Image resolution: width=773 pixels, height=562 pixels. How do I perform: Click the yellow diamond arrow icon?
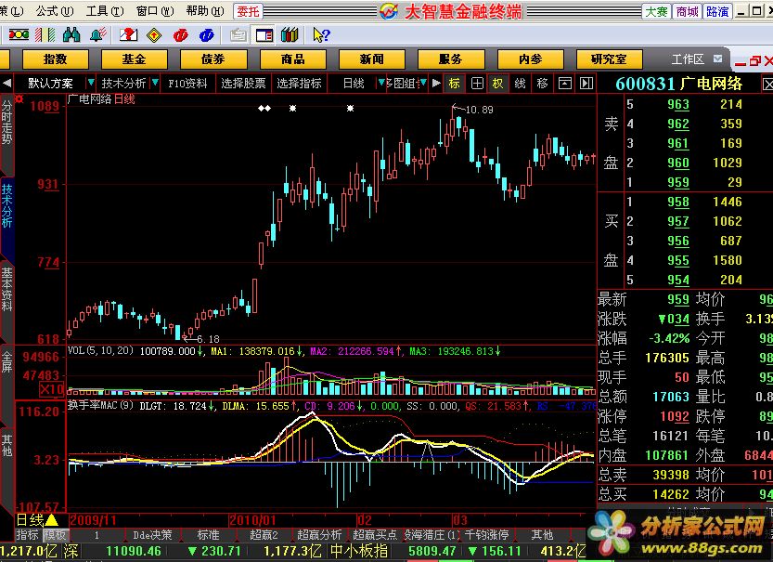click(154, 35)
